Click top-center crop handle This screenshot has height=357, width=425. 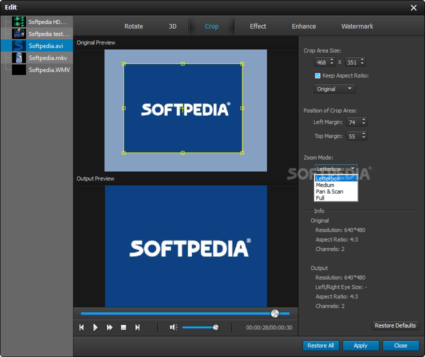tap(182, 63)
